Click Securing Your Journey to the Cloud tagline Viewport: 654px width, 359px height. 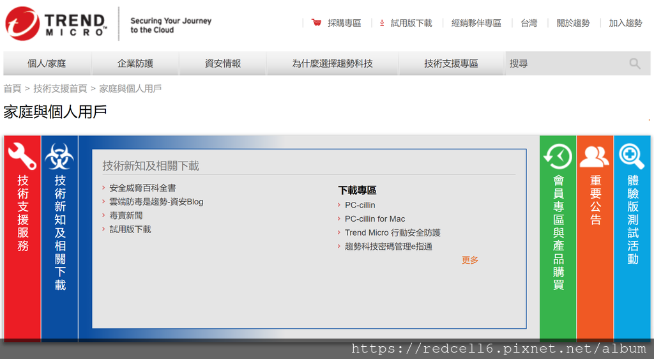pyautogui.click(x=171, y=26)
